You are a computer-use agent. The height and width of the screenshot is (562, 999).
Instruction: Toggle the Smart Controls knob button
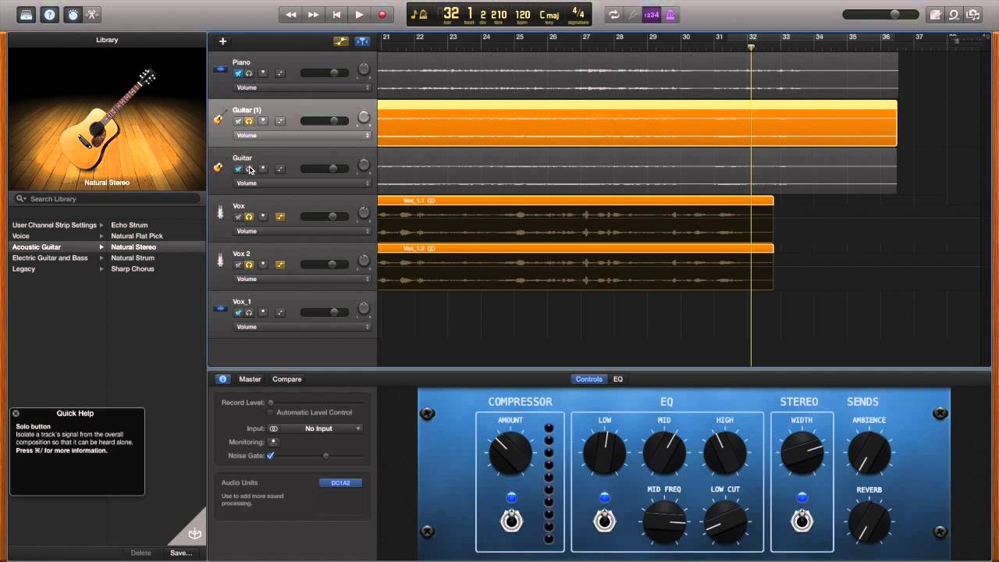pyautogui.click(x=72, y=14)
